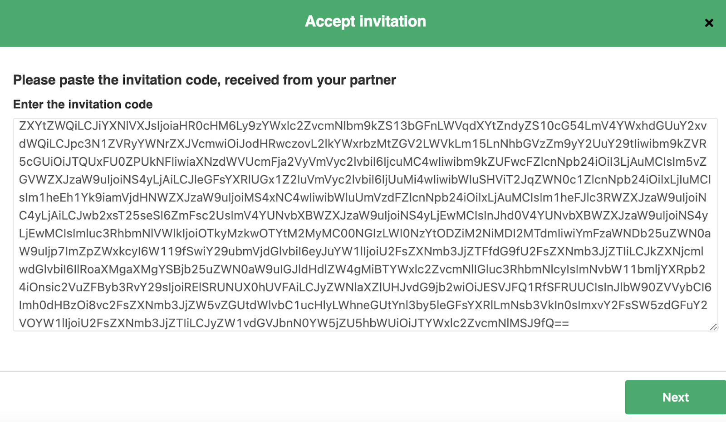726x422 pixels.
Task: Click the code line starting '4iOnsic2VuZFByb3RvY29s'
Action: (x=363, y=287)
